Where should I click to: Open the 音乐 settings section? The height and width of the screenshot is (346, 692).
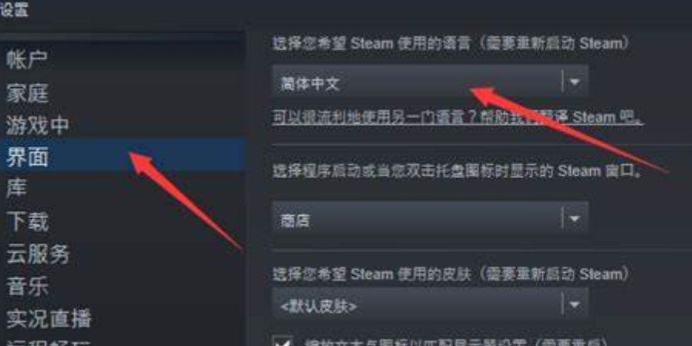tap(26, 286)
